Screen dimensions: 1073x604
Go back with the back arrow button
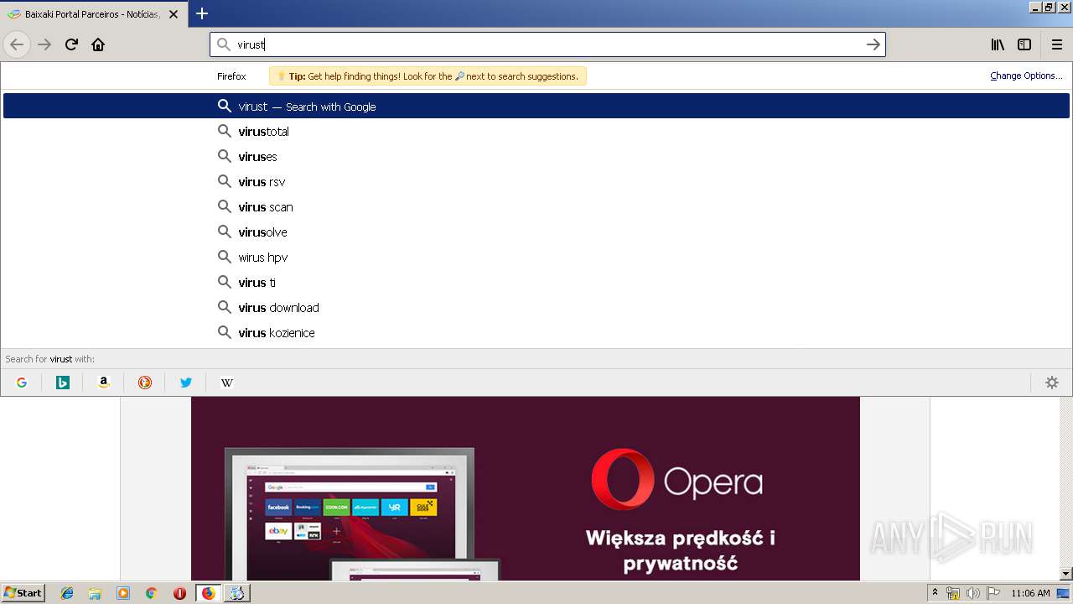(x=17, y=44)
